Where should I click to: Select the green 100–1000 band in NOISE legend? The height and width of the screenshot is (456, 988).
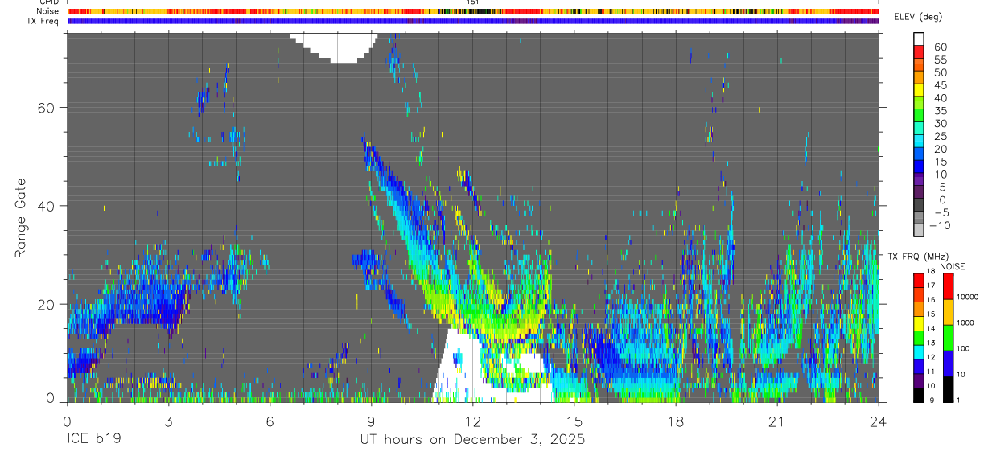(x=949, y=336)
